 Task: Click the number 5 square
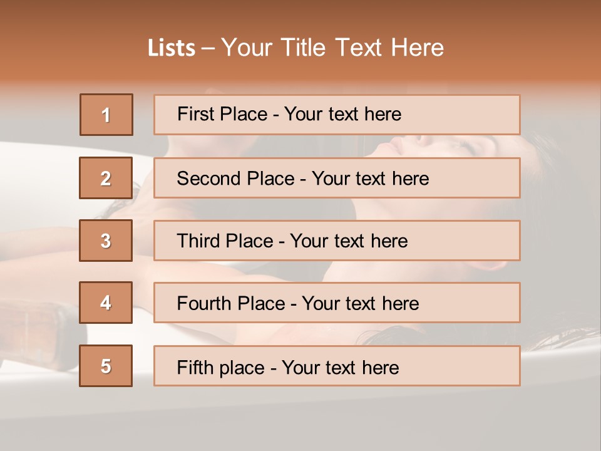coord(106,366)
